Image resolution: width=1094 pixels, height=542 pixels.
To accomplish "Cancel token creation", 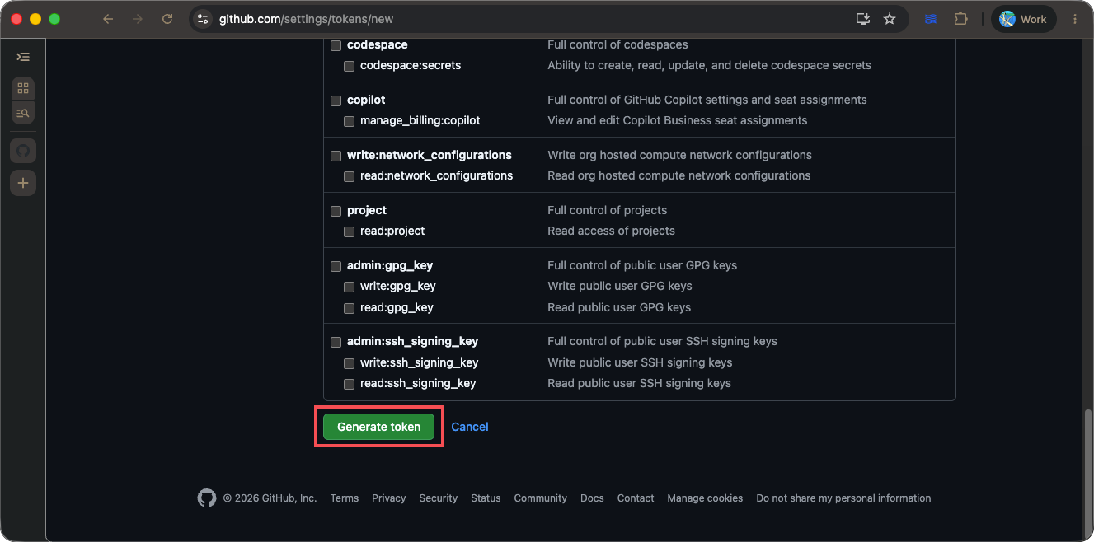I will point(470,427).
